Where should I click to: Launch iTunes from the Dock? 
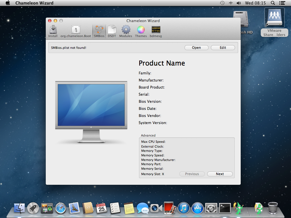184,208
